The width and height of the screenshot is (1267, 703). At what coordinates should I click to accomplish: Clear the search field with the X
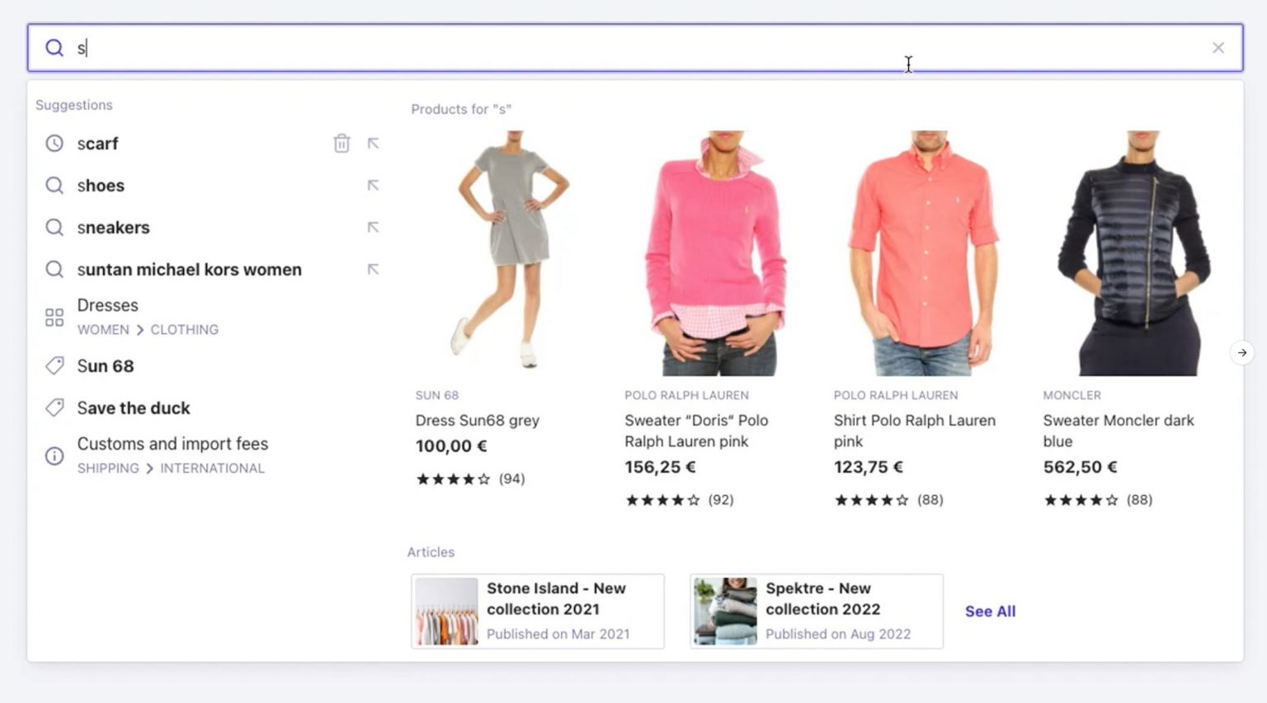[x=1218, y=48]
